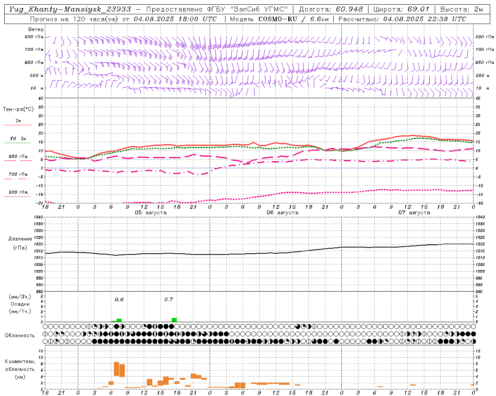496x396 pixels.
Task: Click the Осадки panel label
Action: tap(20, 304)
